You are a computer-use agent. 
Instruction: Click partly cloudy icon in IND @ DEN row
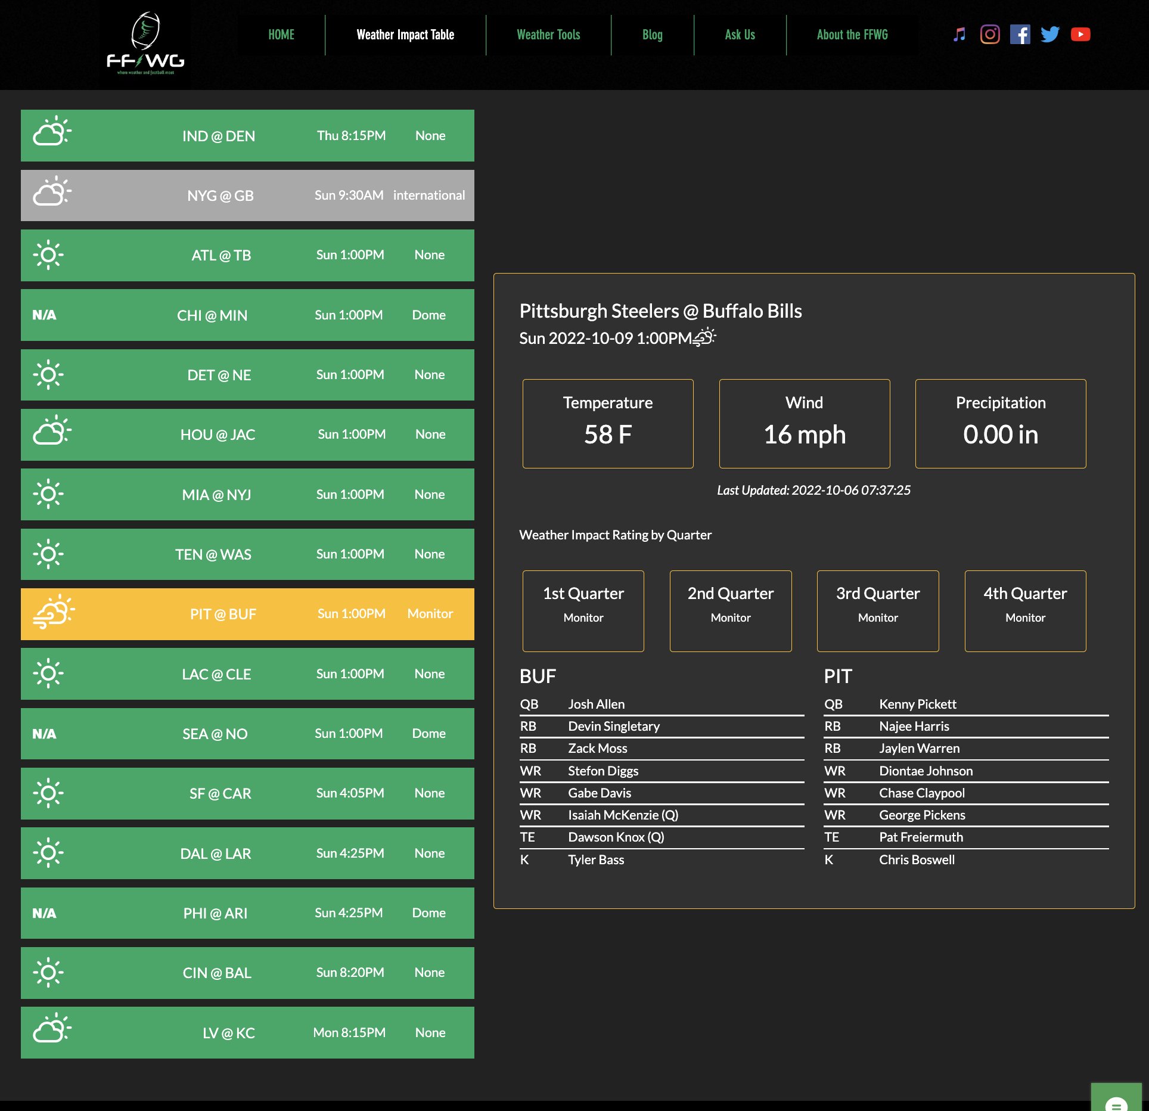(x=52, y=131)
